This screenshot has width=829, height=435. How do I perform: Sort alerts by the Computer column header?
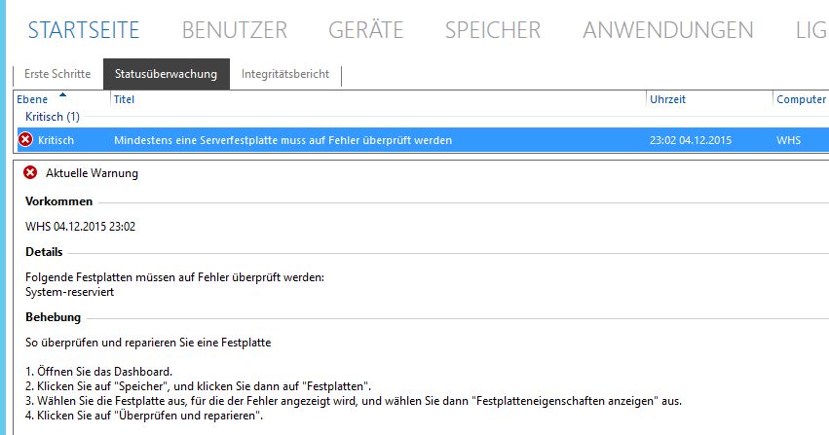[800, 100]
